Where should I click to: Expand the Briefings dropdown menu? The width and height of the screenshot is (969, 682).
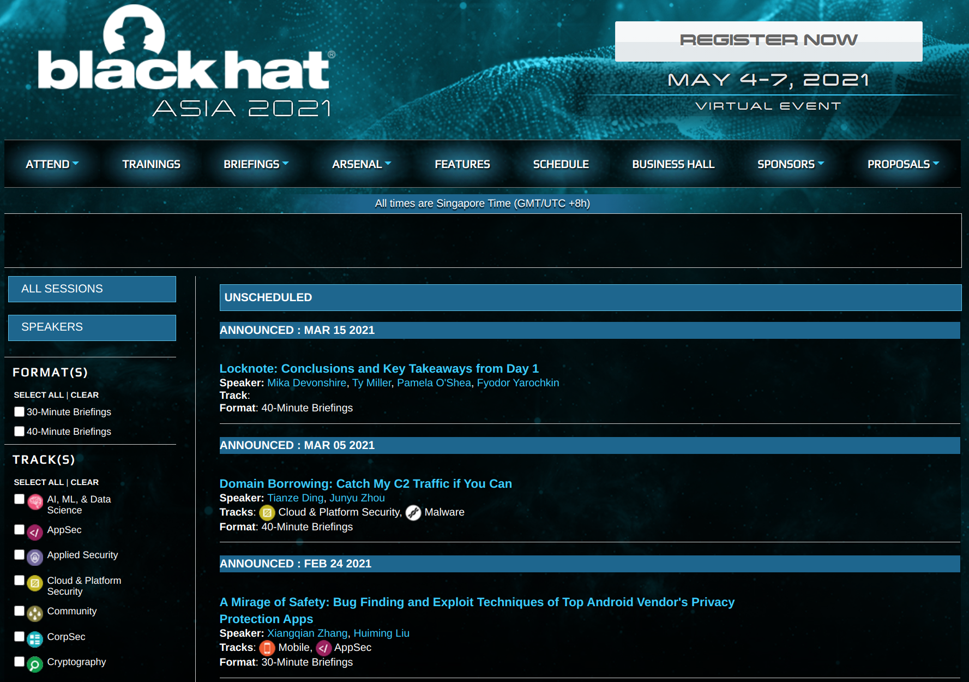click(256, 164)
